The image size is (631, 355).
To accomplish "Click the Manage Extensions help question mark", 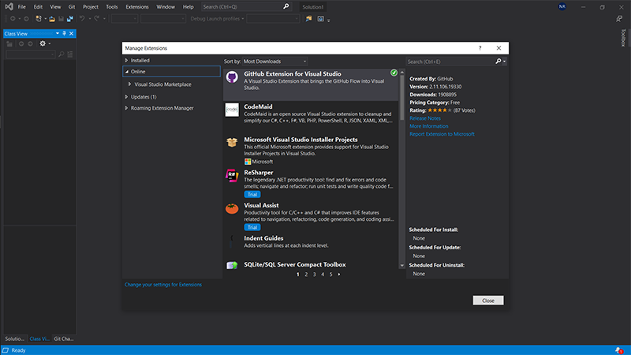I will tap(480, 48).
